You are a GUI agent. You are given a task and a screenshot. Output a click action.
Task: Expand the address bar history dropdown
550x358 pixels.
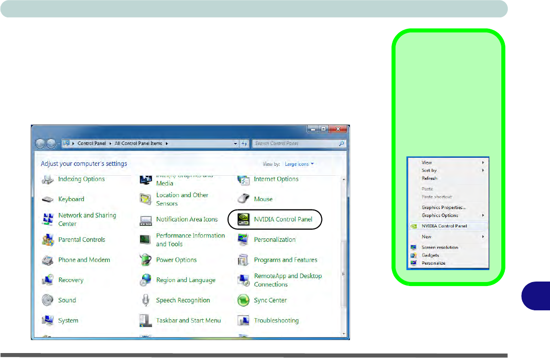(236, 143)
